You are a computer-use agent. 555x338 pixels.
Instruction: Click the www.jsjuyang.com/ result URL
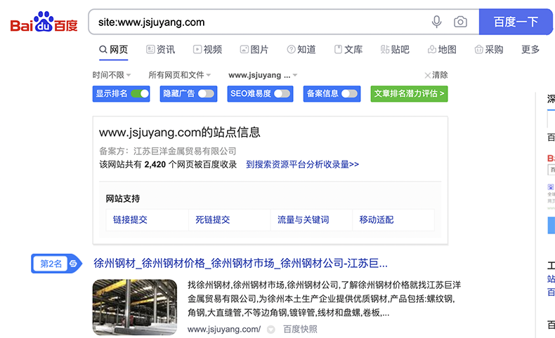pyautogui.click(x=224, y=329)
